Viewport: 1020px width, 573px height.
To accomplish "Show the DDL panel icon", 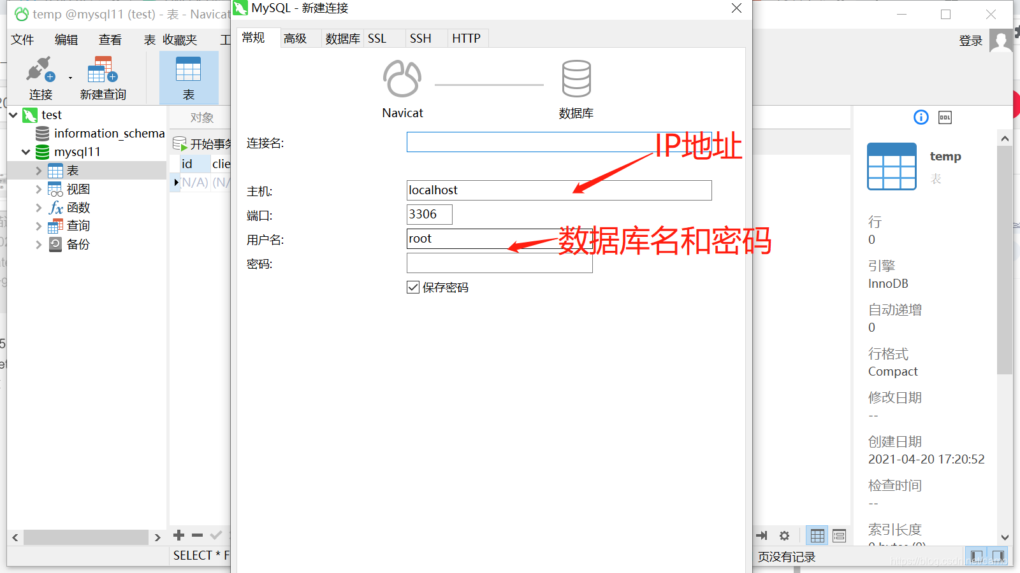I will click(945, 117).
